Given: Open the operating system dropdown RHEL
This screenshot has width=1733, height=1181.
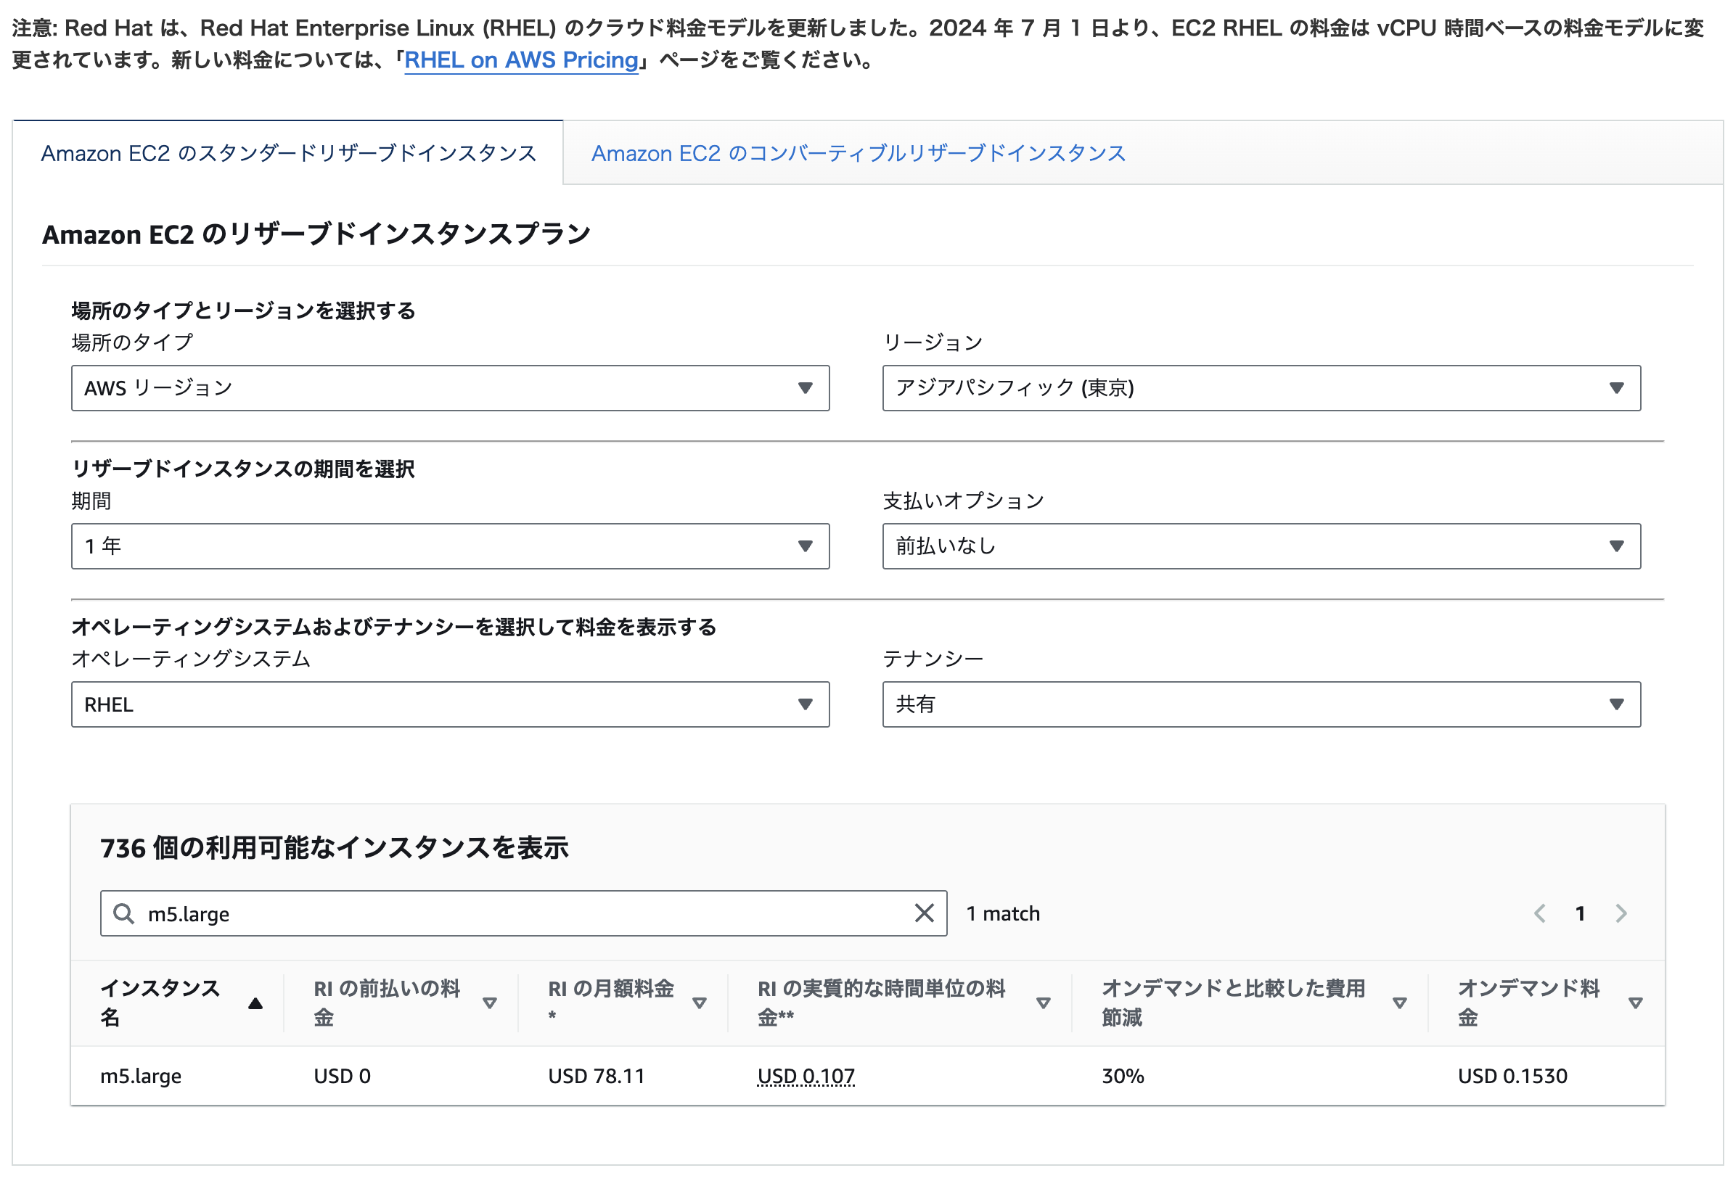Looking at the screenshot, I should coord(451,704).
